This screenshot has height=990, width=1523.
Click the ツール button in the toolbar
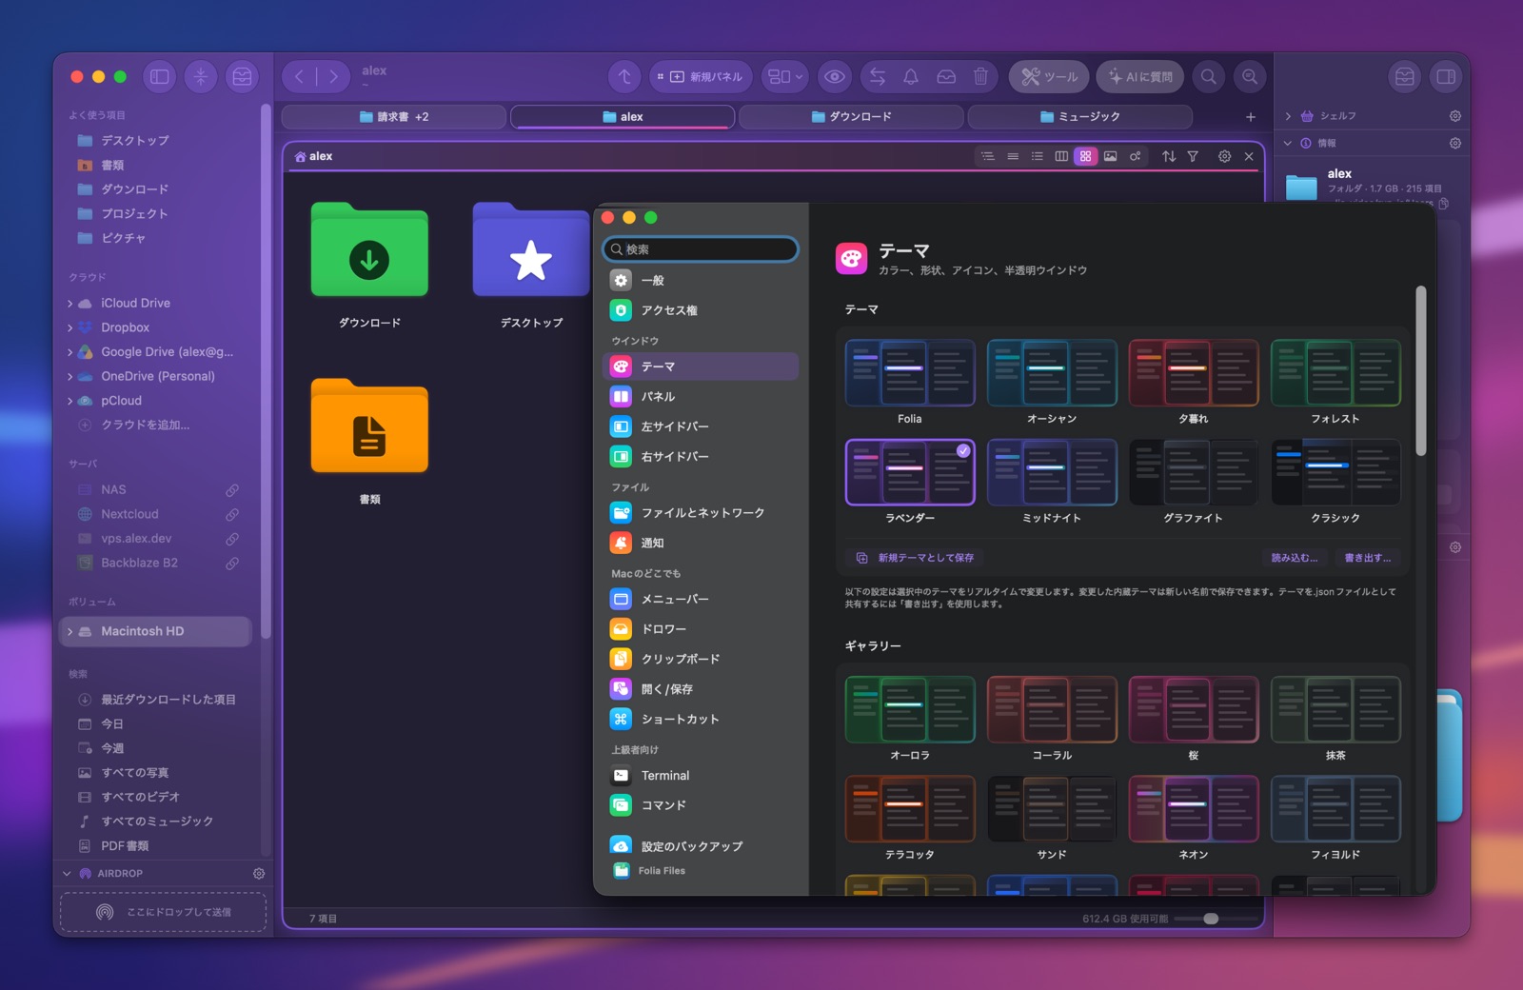coord(1049,77)
